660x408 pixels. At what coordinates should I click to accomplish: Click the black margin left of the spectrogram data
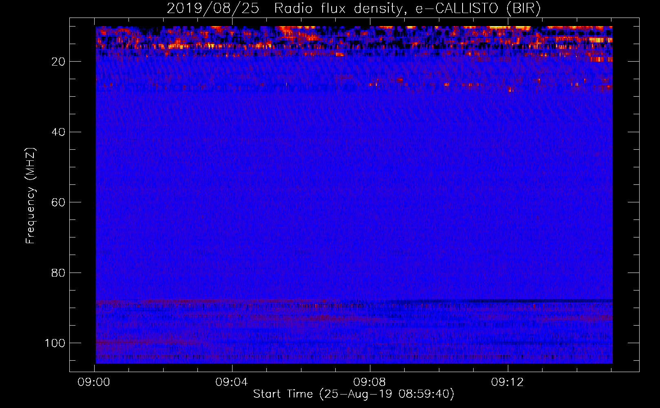82,195
